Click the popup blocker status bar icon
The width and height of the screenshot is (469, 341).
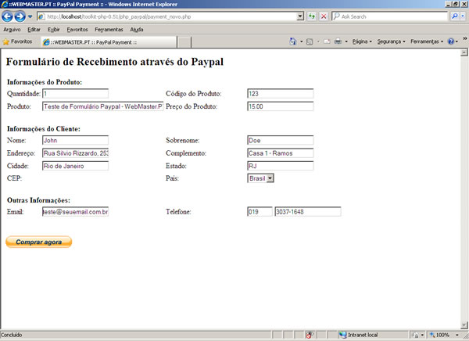tap(310, 335)
